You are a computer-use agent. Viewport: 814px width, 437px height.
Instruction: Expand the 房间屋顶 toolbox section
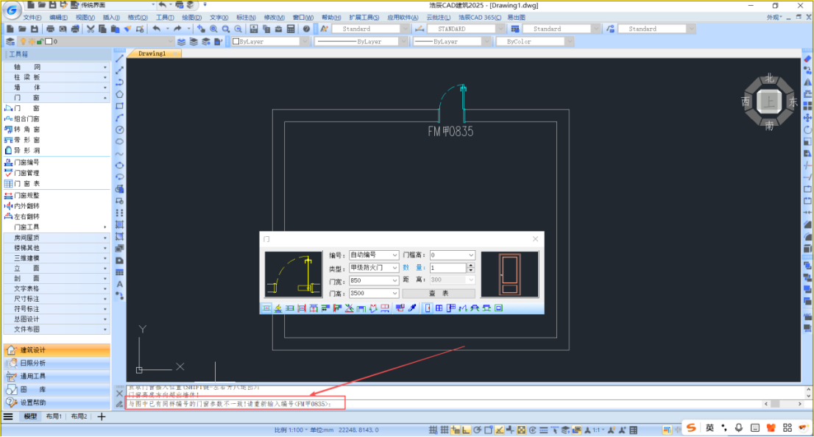coord(55,238)
